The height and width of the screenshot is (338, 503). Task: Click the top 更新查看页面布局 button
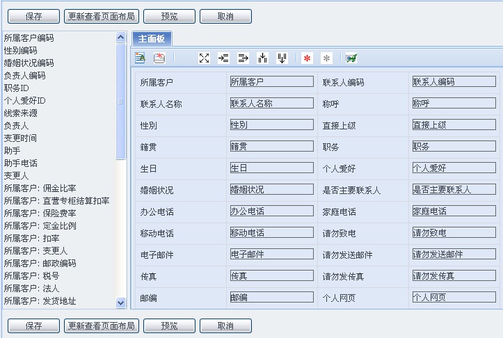click(101, 16)
